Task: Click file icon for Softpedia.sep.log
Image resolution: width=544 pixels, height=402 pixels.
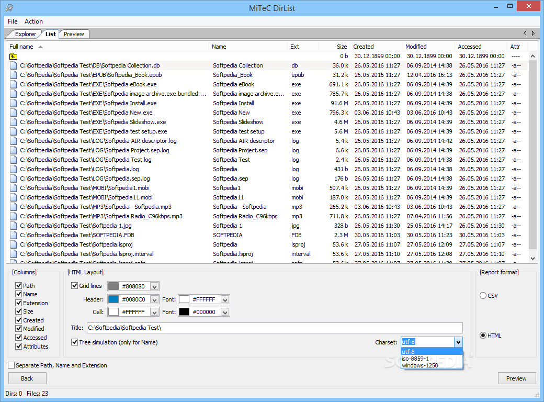Action: tap(13, 178)
